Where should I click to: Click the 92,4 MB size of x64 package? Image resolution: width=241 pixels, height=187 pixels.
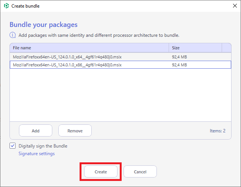tap(179, 57)
